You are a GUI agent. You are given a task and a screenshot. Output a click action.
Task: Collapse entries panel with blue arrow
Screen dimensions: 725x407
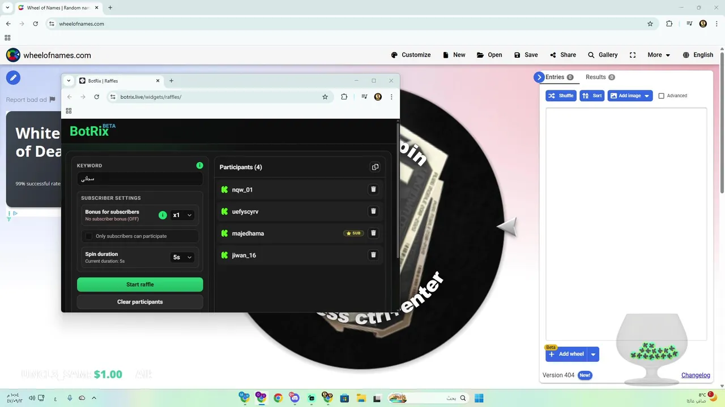pyautogui.click(x=539, y=77)
